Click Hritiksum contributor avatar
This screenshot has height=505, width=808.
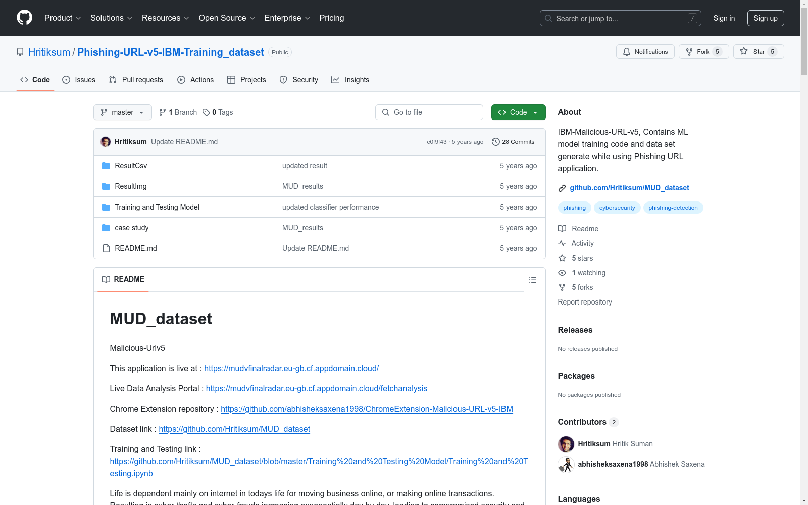coord(566,444)
